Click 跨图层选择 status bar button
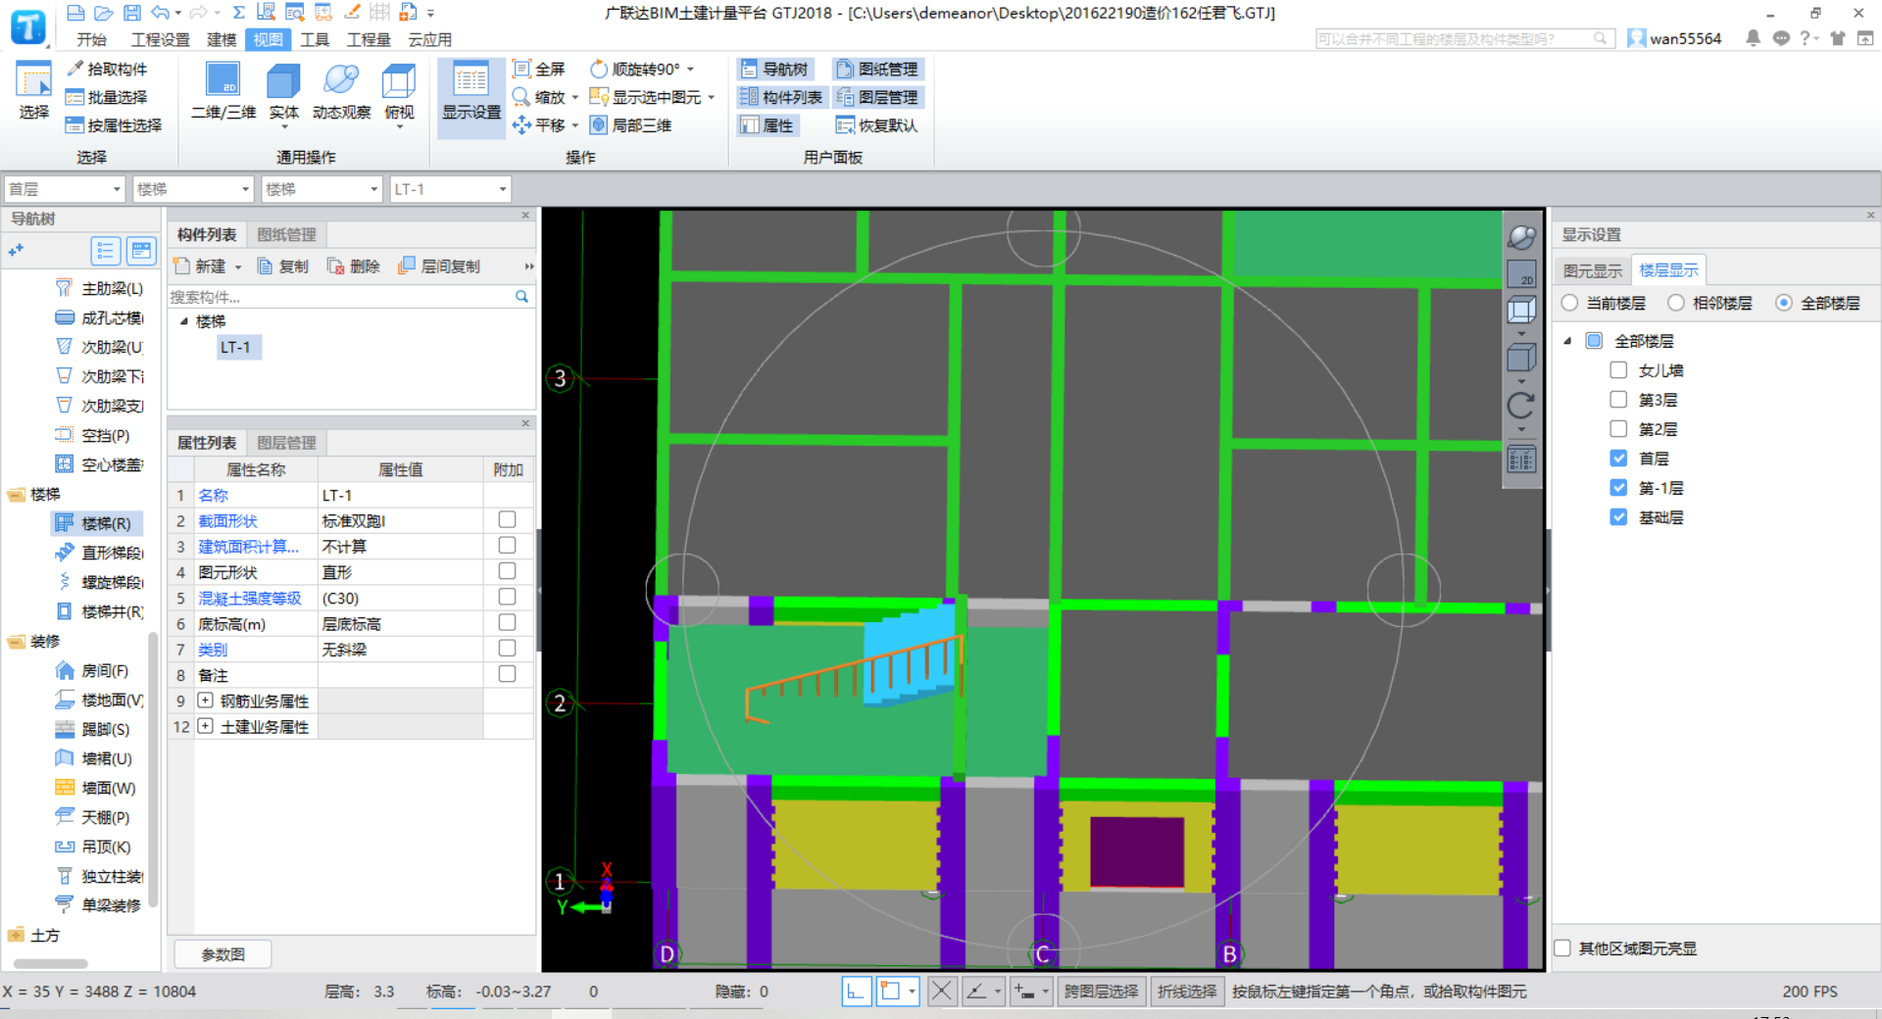This screenshot has height=1019, width=1882. (x=1101, y=992)
